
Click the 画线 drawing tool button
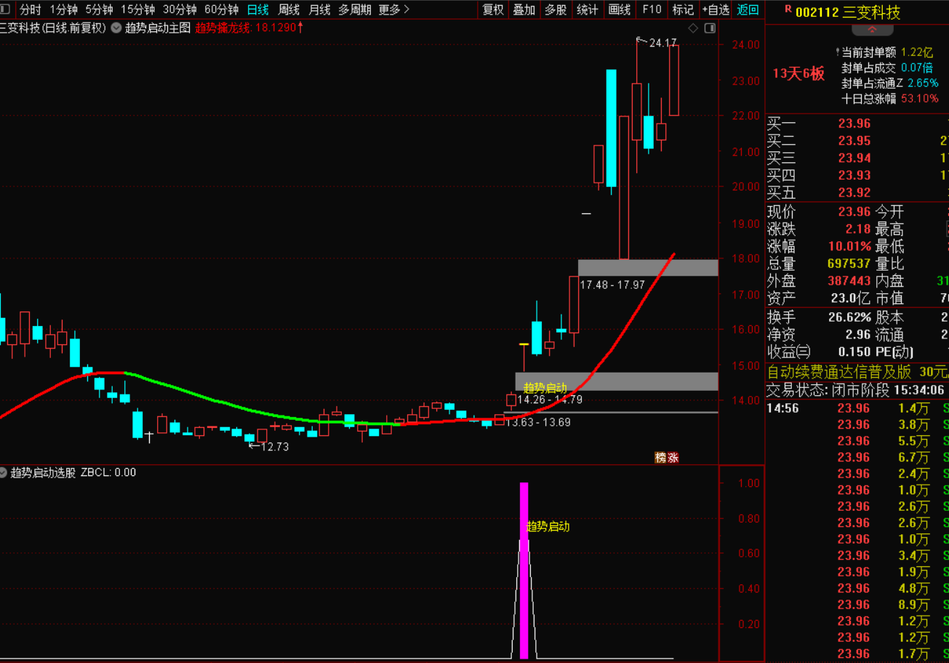[x=619, y=9]
